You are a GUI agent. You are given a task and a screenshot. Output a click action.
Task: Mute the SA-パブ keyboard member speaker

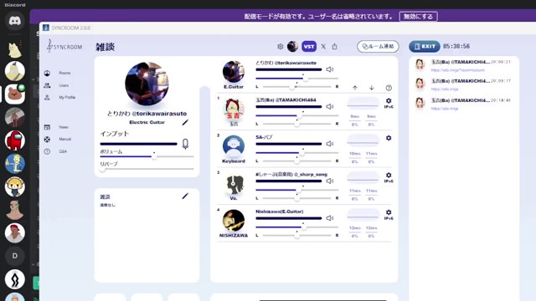pyautogui.click(x=329, y=144)
